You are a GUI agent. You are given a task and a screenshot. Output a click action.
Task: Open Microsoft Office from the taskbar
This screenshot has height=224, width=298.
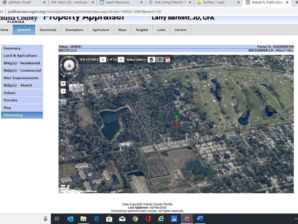pyautogui.click(x=148, y=219)
